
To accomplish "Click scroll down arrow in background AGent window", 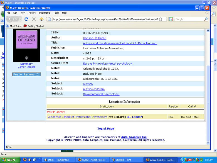I will click(x=215, y=150).
